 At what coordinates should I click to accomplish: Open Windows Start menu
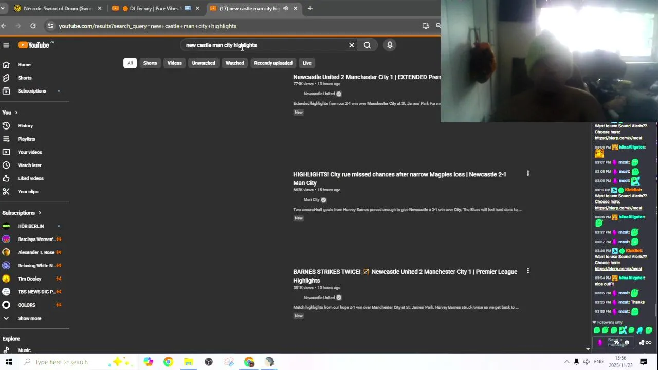pos(8,362)
